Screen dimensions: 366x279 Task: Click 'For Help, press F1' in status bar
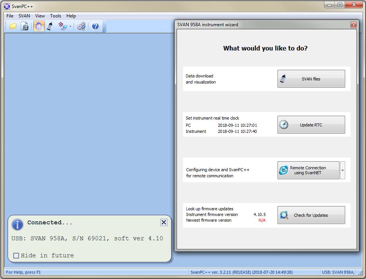coord(23,272)
